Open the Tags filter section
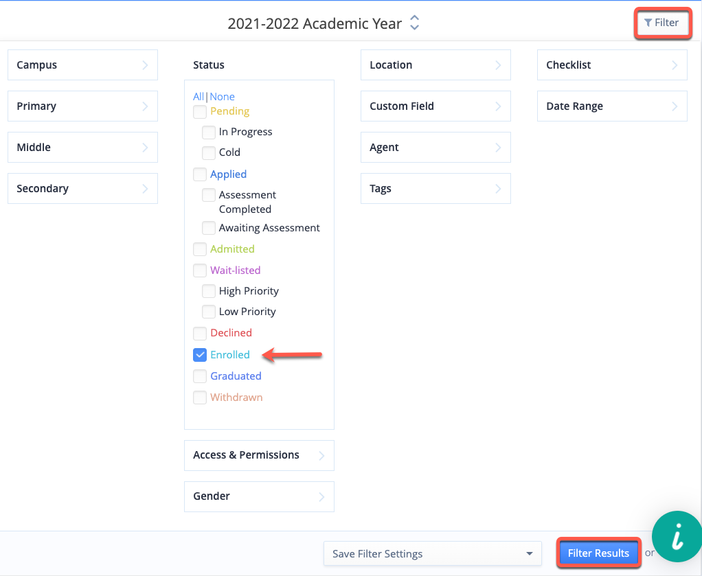 coord(435,189)
